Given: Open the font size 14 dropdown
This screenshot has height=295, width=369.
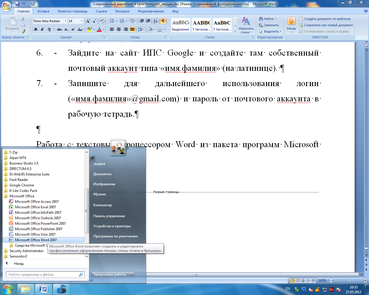Looking at the screenshot, I should tap(82, 21).
